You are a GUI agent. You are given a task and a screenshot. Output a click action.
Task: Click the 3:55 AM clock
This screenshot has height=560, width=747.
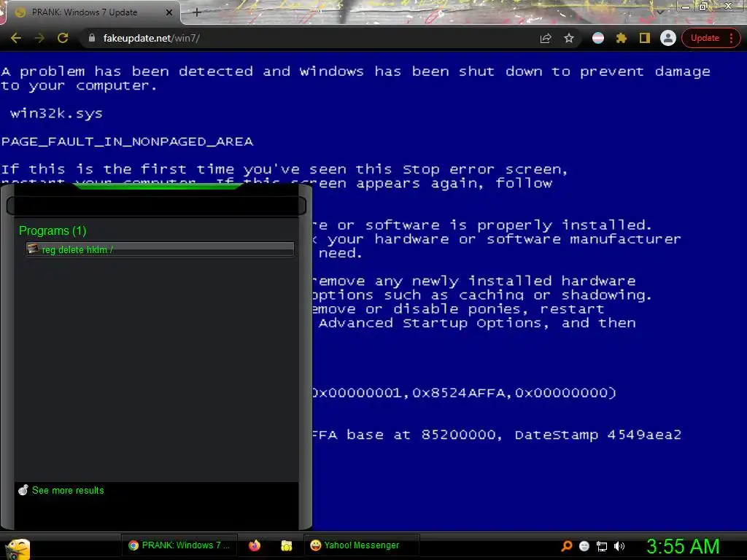[683, 546]
